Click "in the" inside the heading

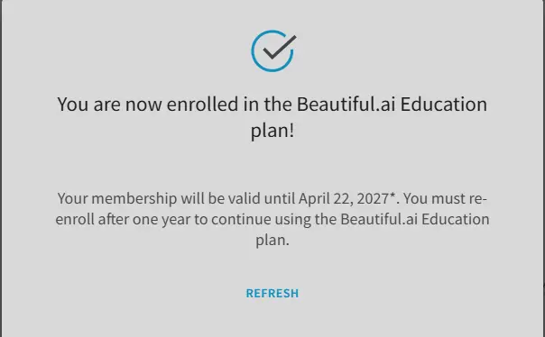[x=267, y=105]
